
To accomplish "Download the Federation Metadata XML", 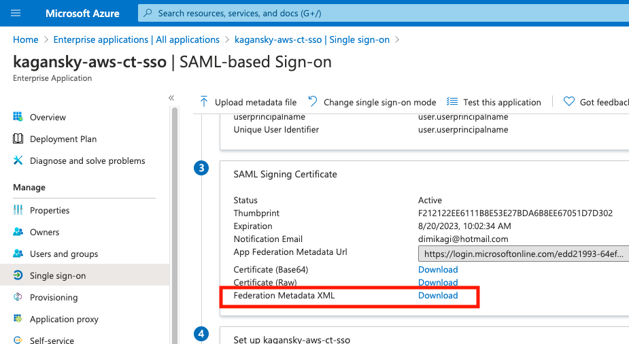I will (x=438, y=295).
